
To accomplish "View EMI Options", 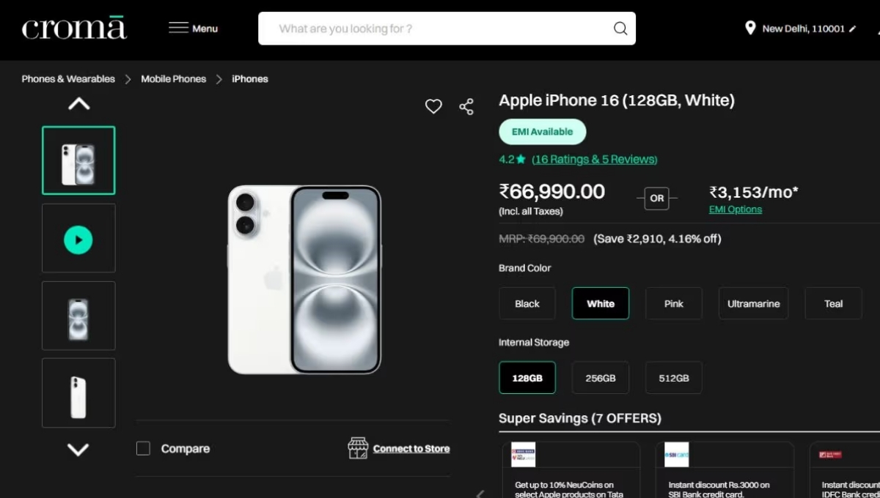I will coord(735,209).
